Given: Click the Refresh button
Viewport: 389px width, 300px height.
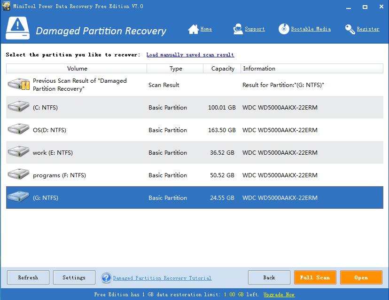Looking at the screenshot, I should (28, 277).
